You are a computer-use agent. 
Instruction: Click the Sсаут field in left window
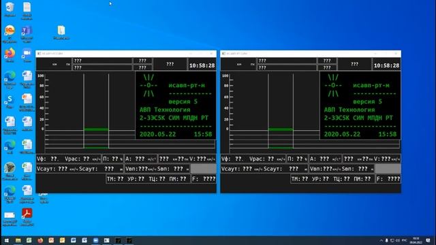pyautogui.click(x=101, y=169)
